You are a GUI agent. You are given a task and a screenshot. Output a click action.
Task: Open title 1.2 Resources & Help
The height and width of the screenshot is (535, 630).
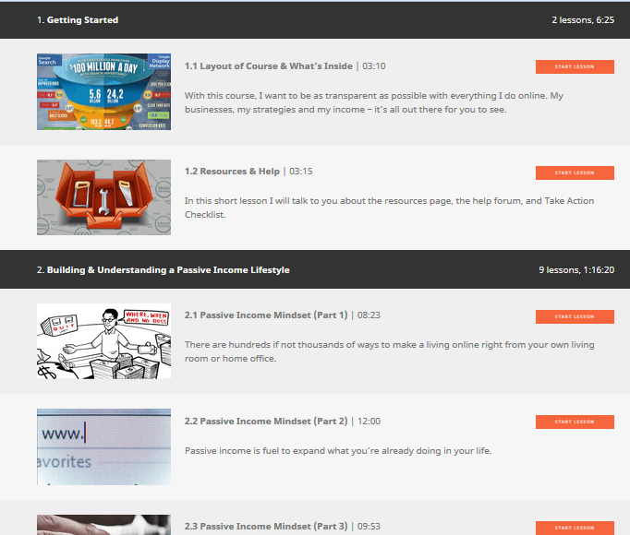pyautogui.click(x=232, y=172)
